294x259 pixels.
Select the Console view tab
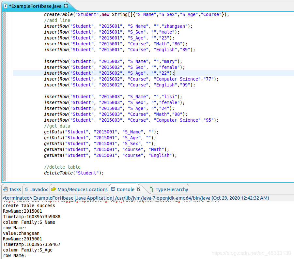tap(125, 190)
